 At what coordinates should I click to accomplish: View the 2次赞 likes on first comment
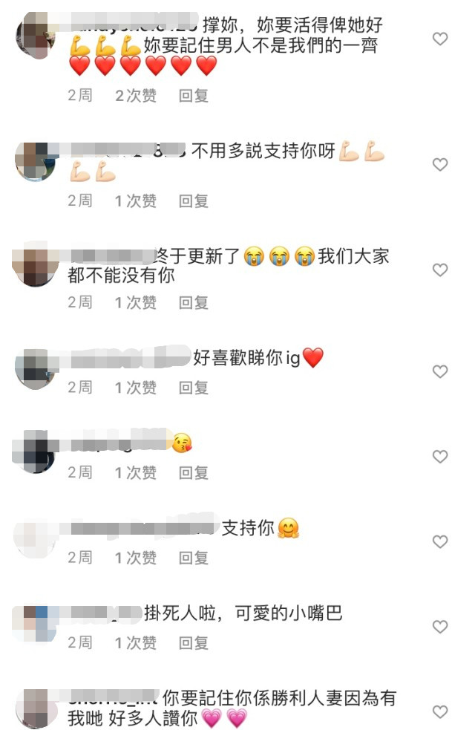click(136, 96)
